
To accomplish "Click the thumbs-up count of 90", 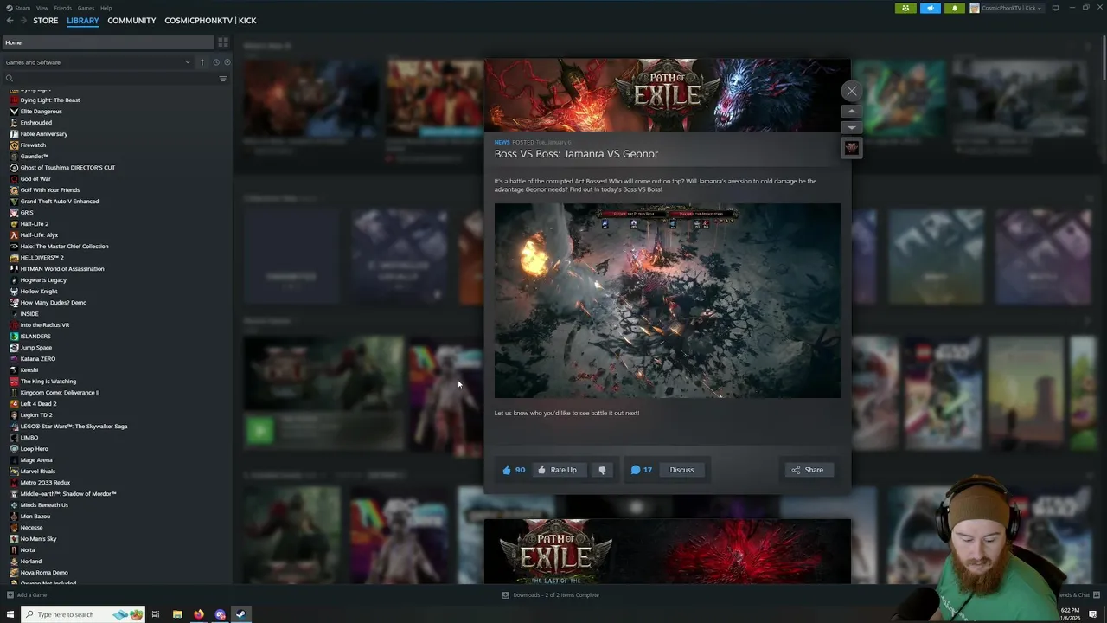I will pyautogui.click(x=514, y=470).
